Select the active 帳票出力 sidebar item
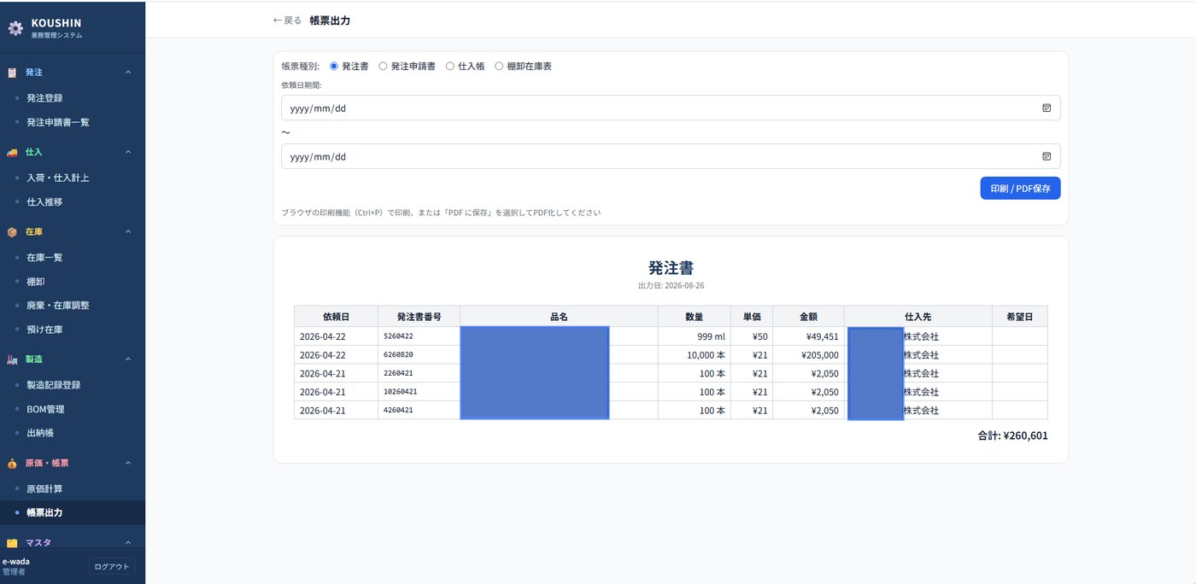This screenshot has width=1196, height=584. tap(73, 512)
